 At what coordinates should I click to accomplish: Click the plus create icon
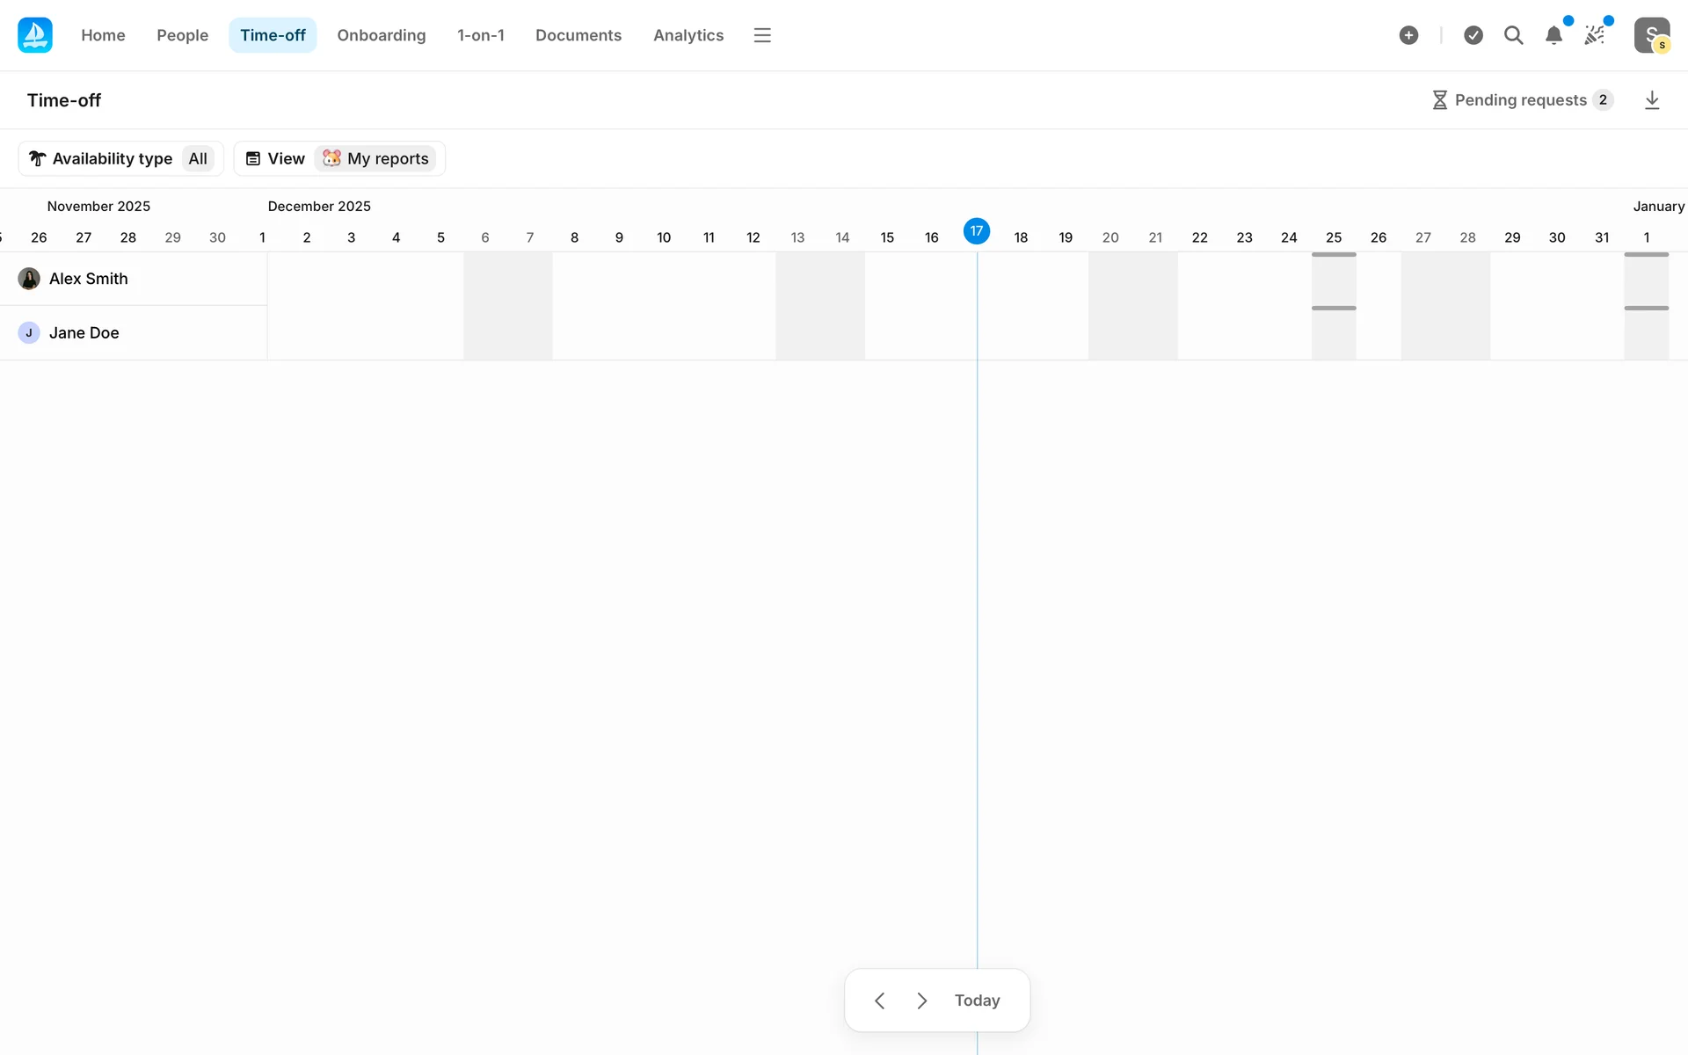coord(1408,35)
